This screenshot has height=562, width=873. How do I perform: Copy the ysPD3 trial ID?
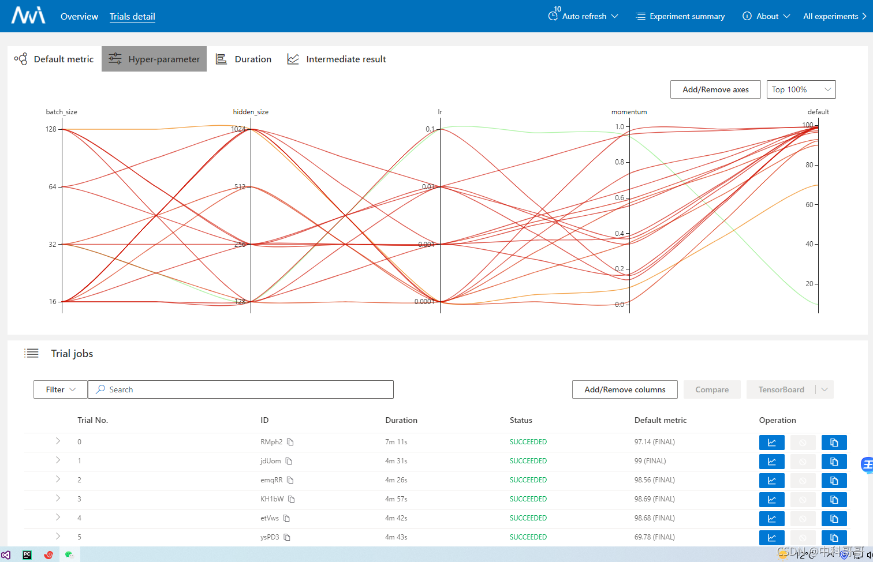click(287, 537)
